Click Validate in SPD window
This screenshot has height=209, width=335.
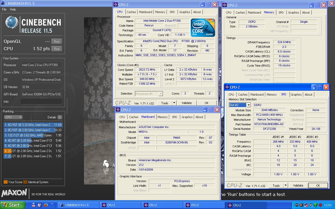click(298, 186)
